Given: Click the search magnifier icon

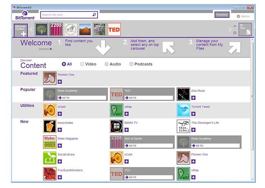Looking at the screenshot, I should [94, 15].
